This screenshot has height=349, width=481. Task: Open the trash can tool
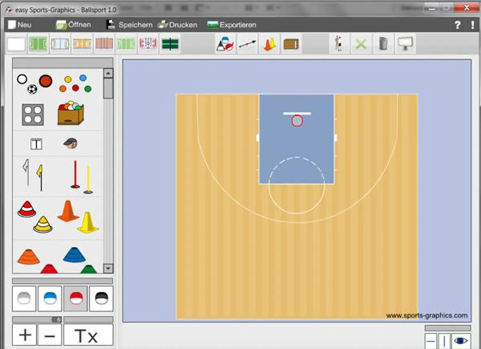[383, 43]
